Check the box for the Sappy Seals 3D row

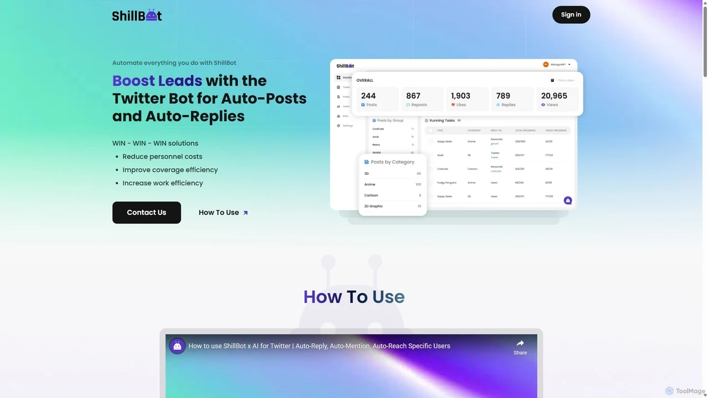430,196
